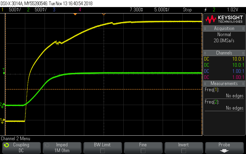This screenshot has height=154, width=246.
Task: Toggle the BW Limit checkbox
Action: click(102, 151)
